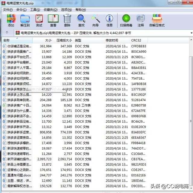Click the 自解压格式 (SFX) icon
The image size is (193, 193).
(157, 18)
